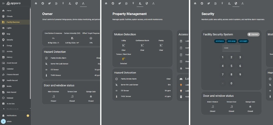The width and height of the screenshot is (273, 125).
Task: Click the Arm away button
Action: (232, 41)
